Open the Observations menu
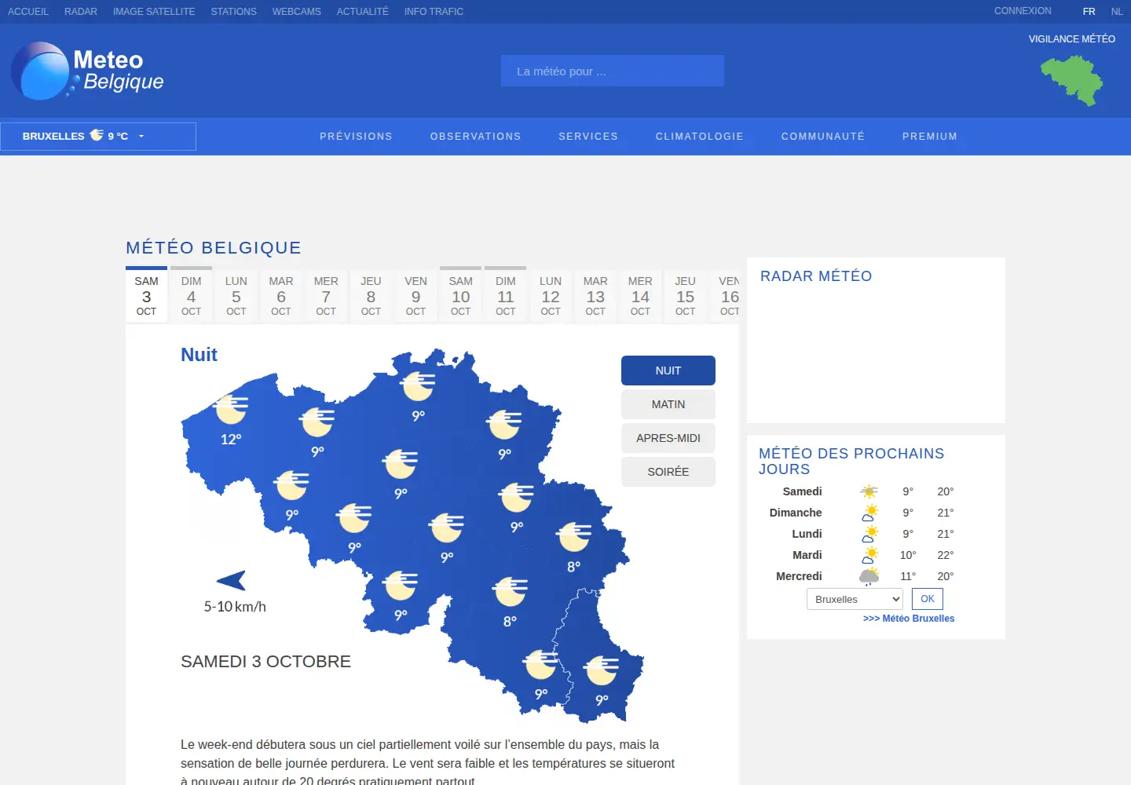 coord(475,137)
